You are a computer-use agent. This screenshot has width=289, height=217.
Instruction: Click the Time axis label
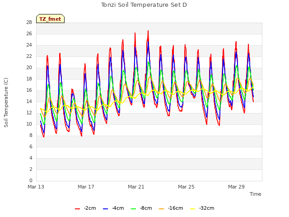[x=256, y=194]
